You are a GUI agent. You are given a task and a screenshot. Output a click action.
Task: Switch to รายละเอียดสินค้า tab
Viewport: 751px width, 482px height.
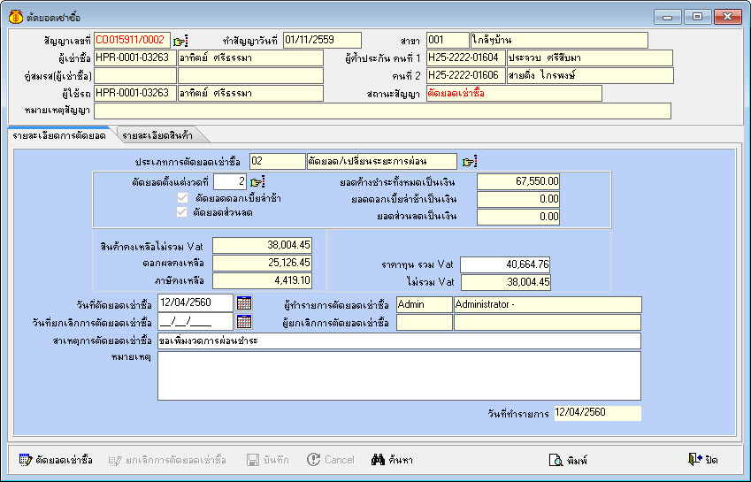pos(158,135)
